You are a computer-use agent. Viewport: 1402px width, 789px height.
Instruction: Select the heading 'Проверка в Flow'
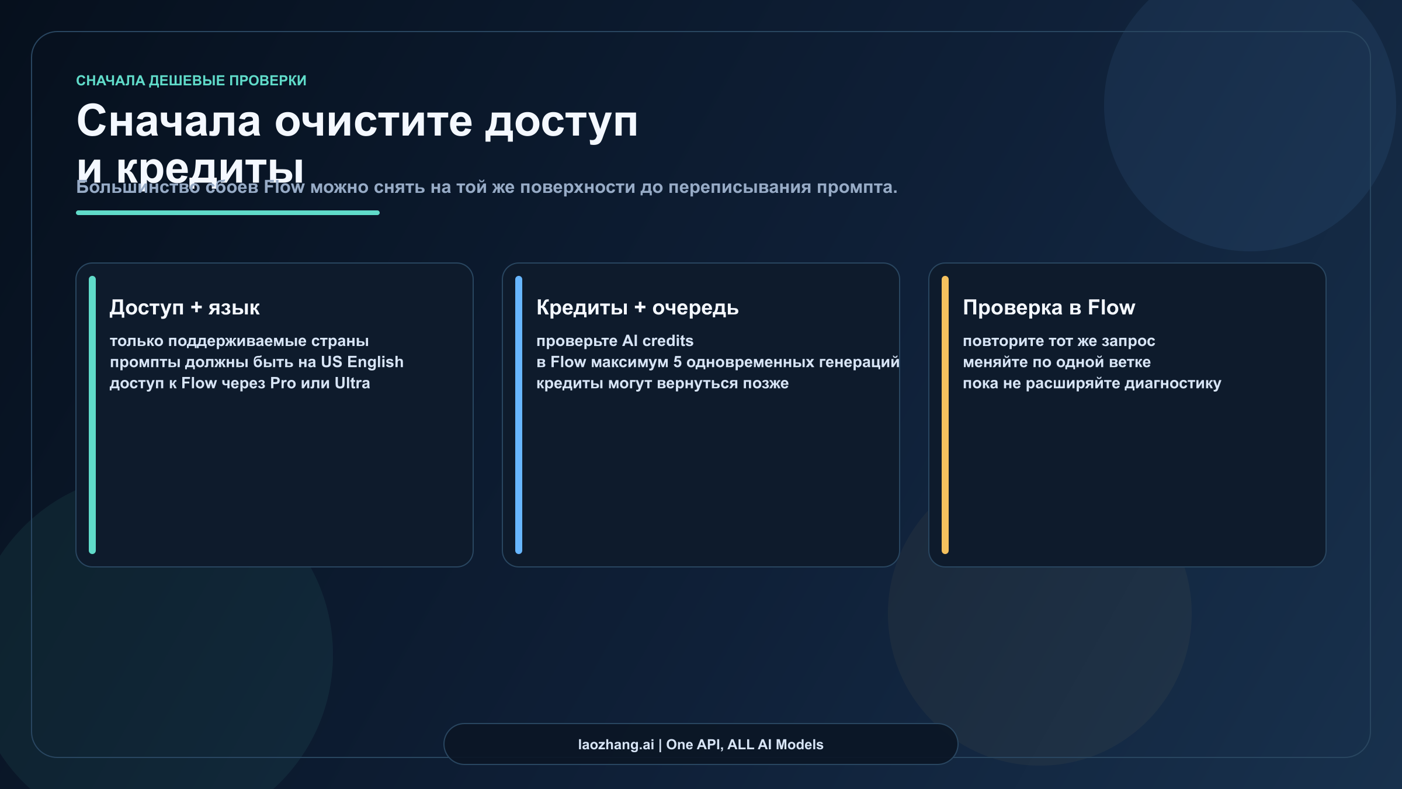coord(1049,307)
